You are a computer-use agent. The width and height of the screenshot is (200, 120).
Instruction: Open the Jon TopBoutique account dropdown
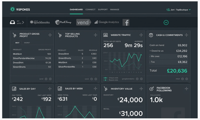[179, 10]
